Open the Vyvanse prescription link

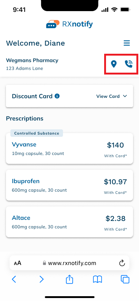click(24, 144)
